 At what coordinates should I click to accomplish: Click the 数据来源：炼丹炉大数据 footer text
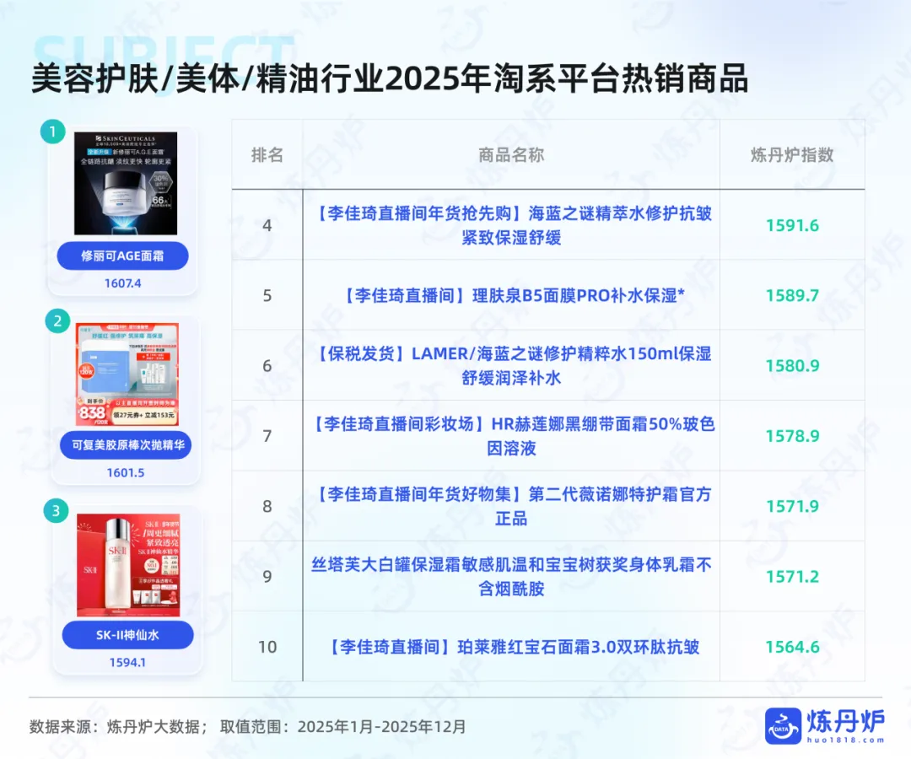(x=119, y=726)
